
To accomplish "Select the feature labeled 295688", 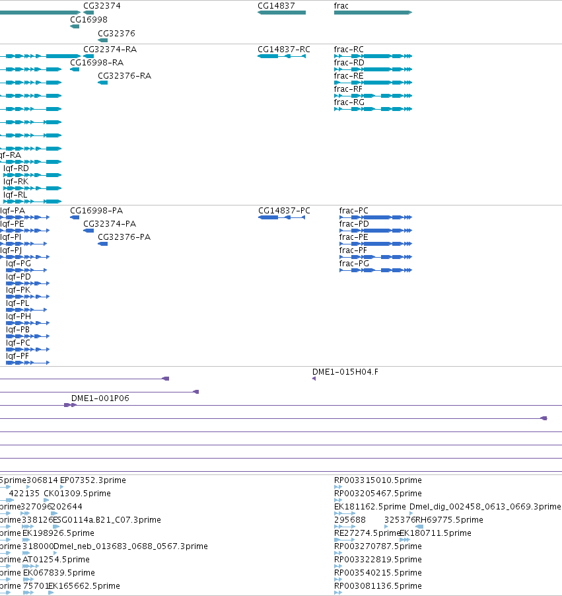I will pyautogui.click(x=349, y=519).
